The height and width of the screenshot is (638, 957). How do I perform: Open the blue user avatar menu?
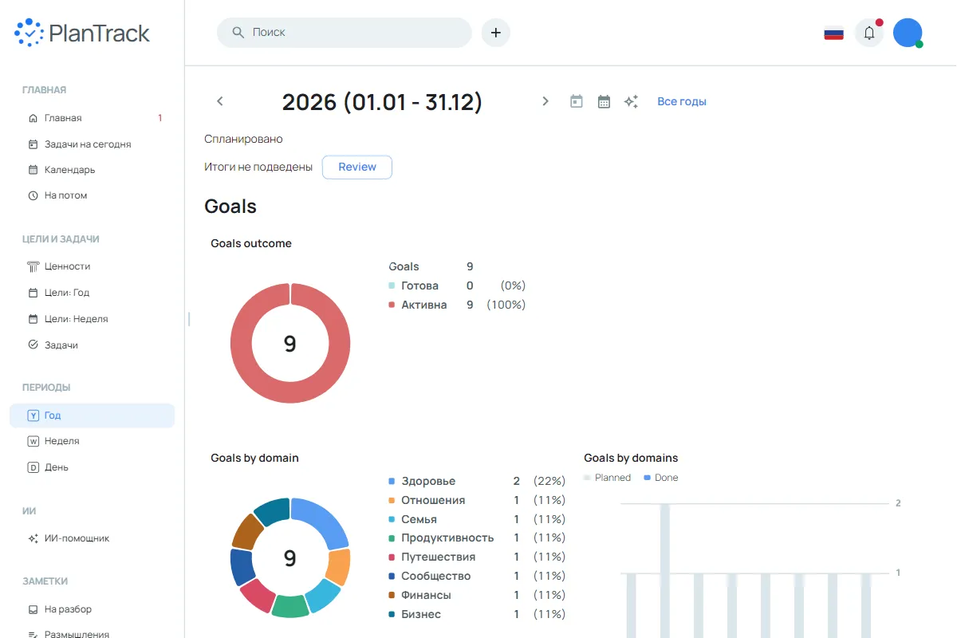(x=908, y=33)
